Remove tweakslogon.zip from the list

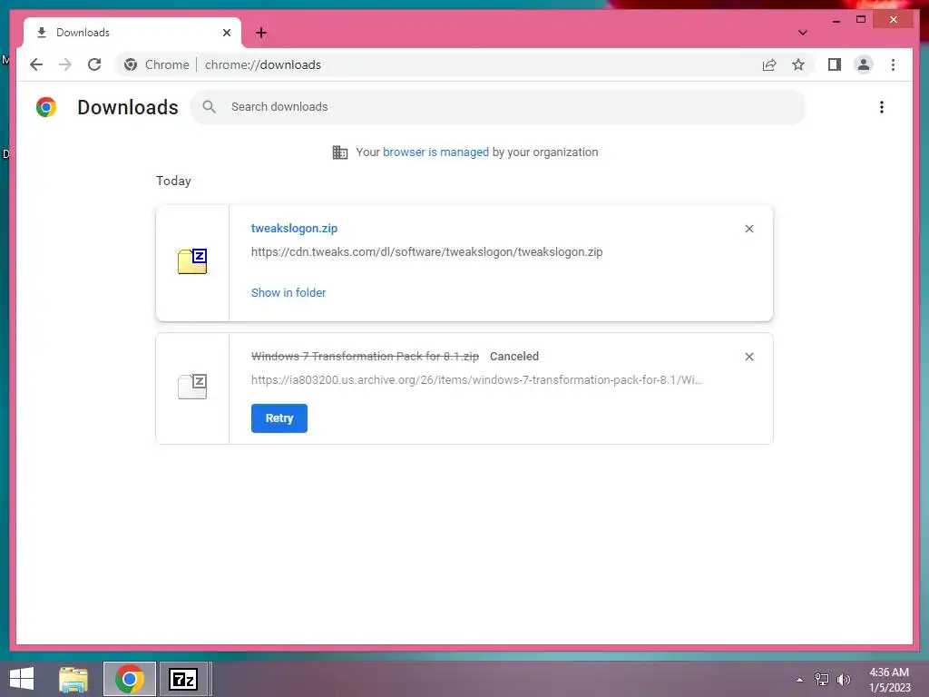[x=748, y=229]
